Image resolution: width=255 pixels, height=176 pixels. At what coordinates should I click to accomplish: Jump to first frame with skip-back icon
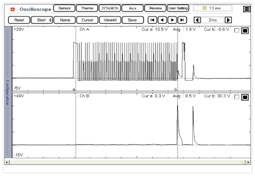click(x=152, y=20)
